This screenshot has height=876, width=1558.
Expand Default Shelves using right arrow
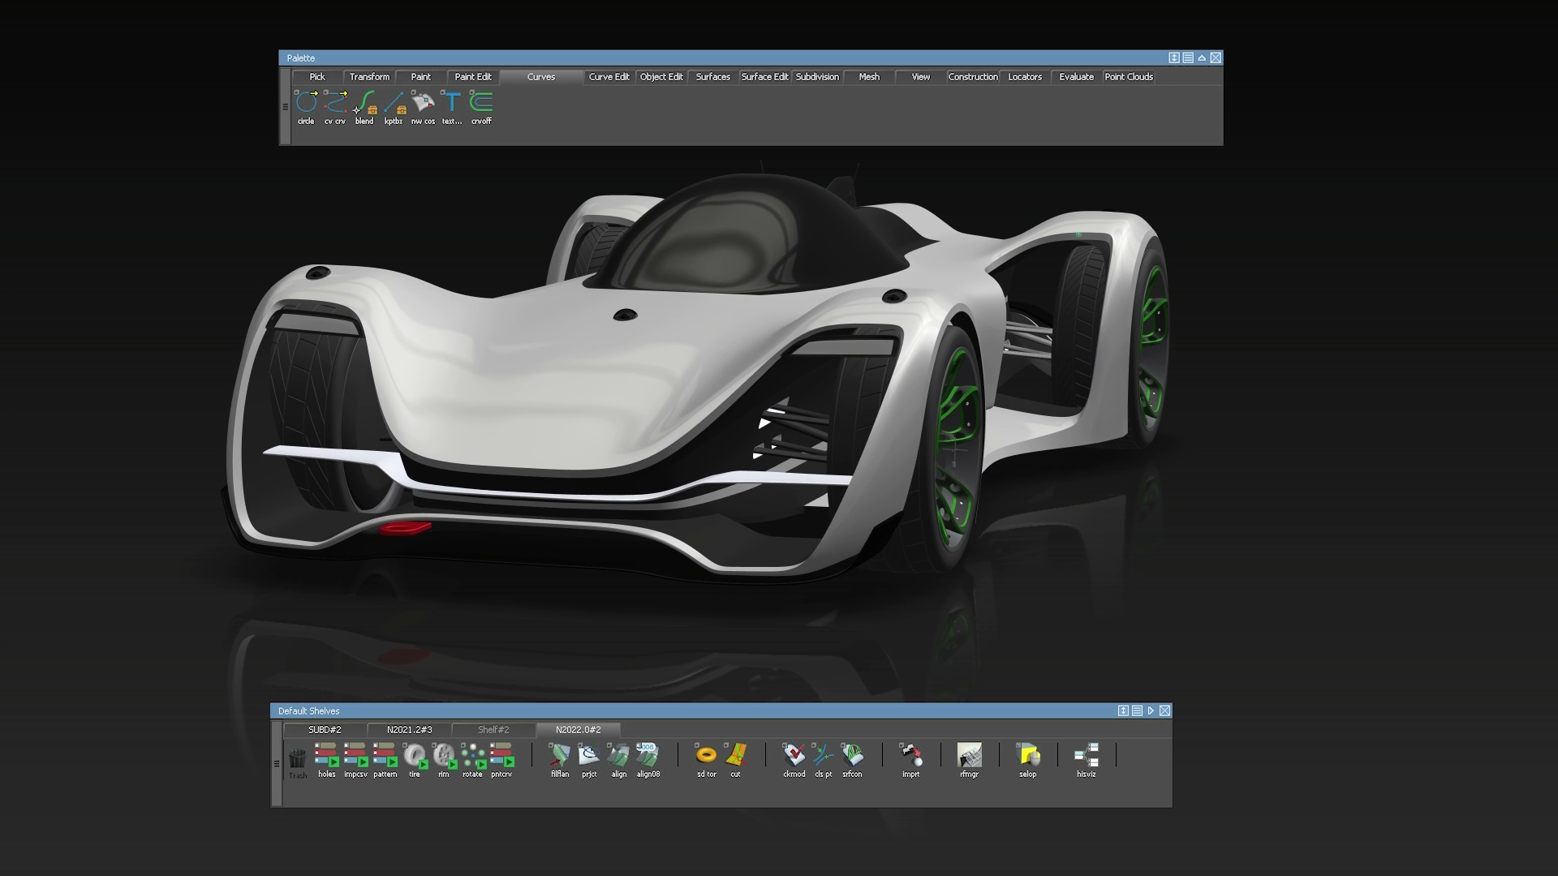[x=1151, y=711]
